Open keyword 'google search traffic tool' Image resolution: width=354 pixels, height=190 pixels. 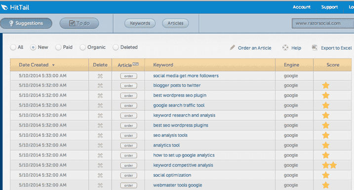click(x=179, y=105)
